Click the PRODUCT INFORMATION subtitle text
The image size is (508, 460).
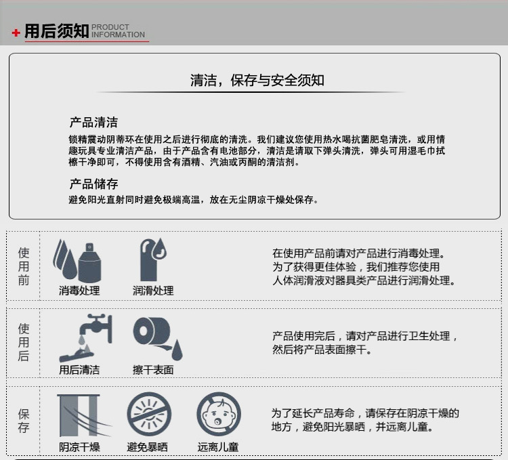tap(118, 31)
